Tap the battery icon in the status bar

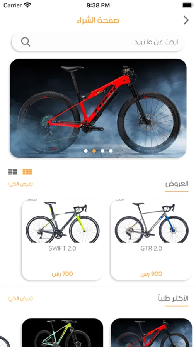pyautogui.click(x=187, y=5)
